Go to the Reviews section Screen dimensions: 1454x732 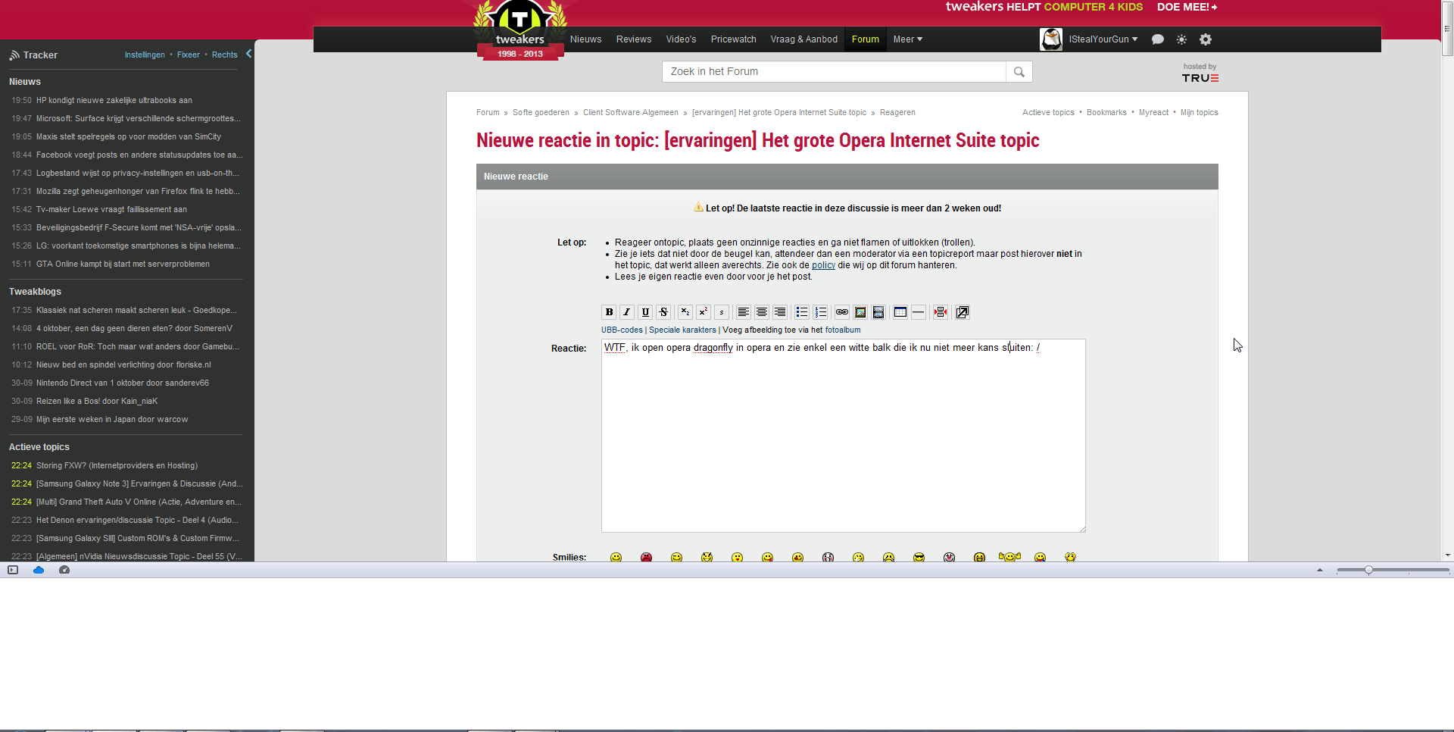[x=634, y=39]
